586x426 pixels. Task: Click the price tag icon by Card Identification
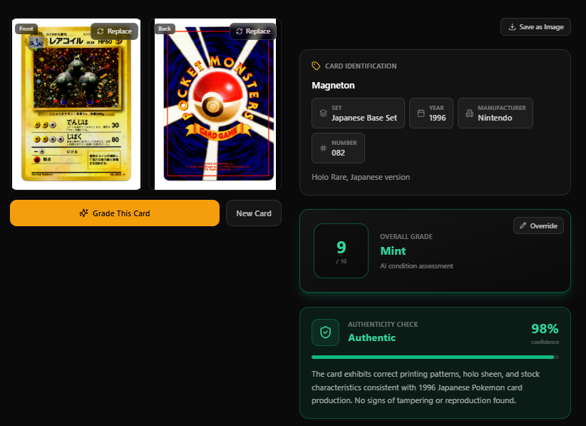pyautogui.click(x=316, y=66)
